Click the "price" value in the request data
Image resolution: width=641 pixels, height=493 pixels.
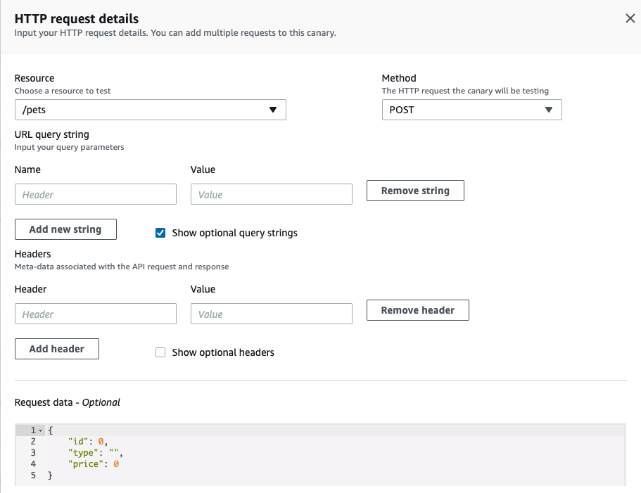[115, 463]
